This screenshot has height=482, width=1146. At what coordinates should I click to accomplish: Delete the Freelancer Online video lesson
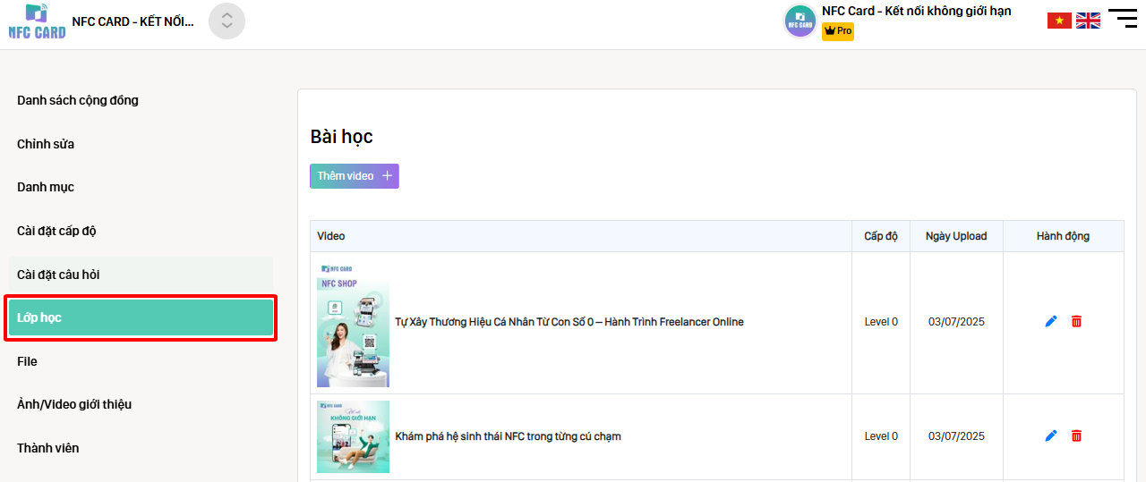pos(1076,322)
